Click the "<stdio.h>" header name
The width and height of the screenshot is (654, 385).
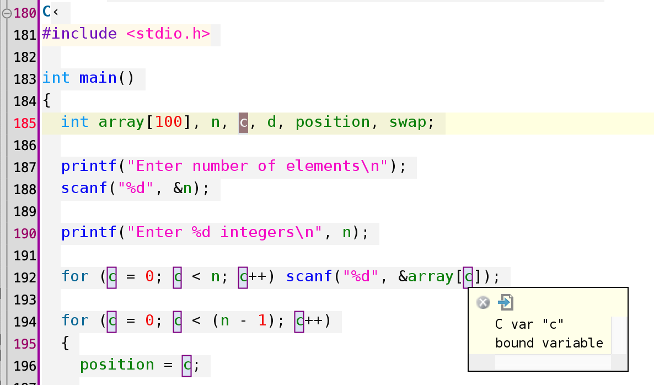tap(168, 33)
